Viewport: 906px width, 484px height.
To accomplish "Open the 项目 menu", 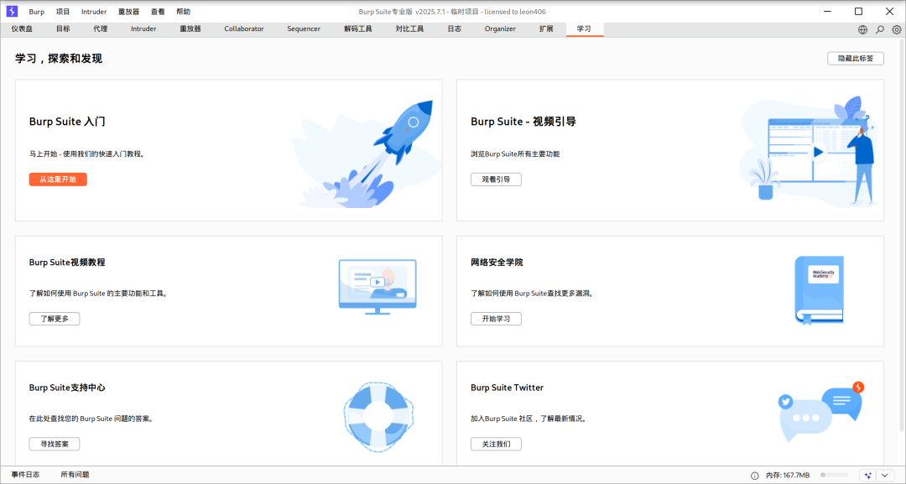I will 62,11.
